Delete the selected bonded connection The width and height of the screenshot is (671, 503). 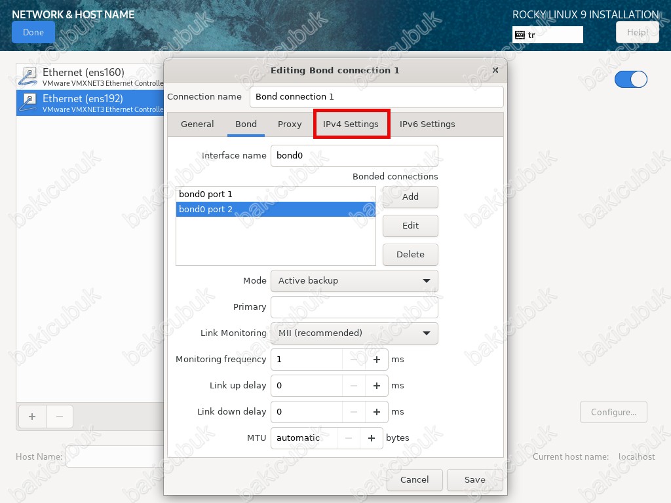click(x=410, y=254)
